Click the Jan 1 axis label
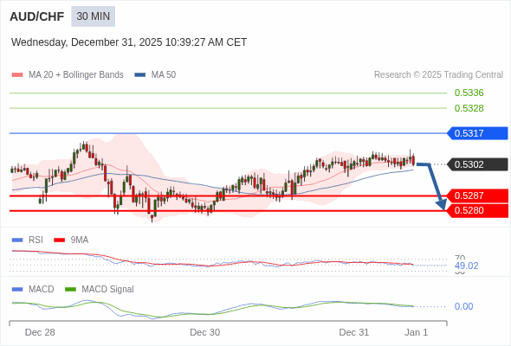 point(417,332)
